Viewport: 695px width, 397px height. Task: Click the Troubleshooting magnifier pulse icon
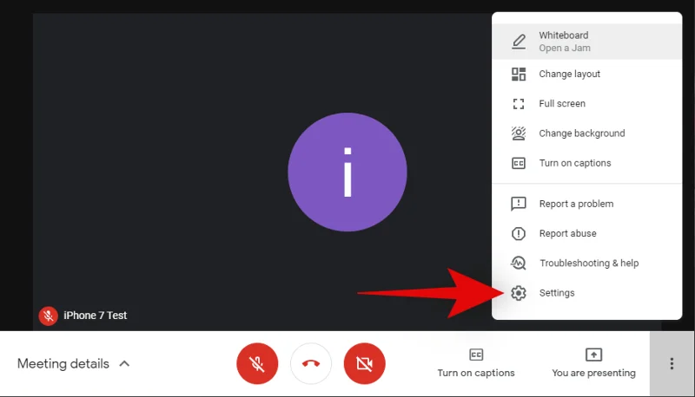pos(519,263)
